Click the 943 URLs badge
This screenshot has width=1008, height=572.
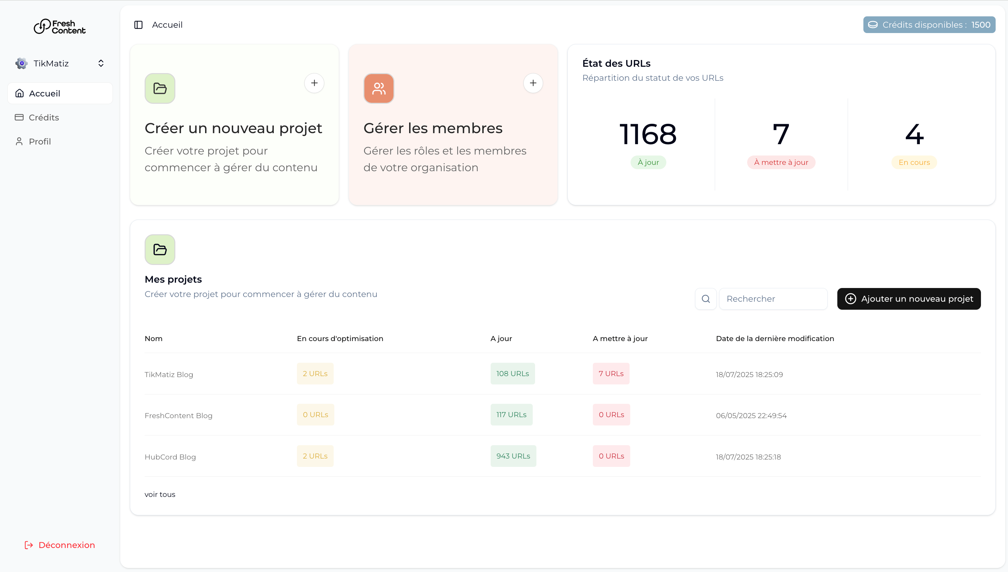(x=513, y=456)
